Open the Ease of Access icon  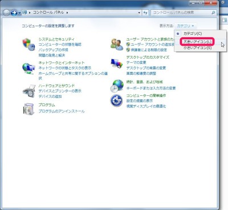tap(116, 100)
